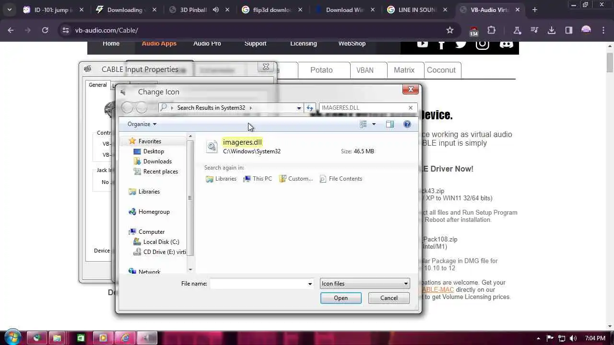Screen dimensions: 614x345
Task: Open Internet Explorer from the taskbar
Action: click(x=125, y=338)
